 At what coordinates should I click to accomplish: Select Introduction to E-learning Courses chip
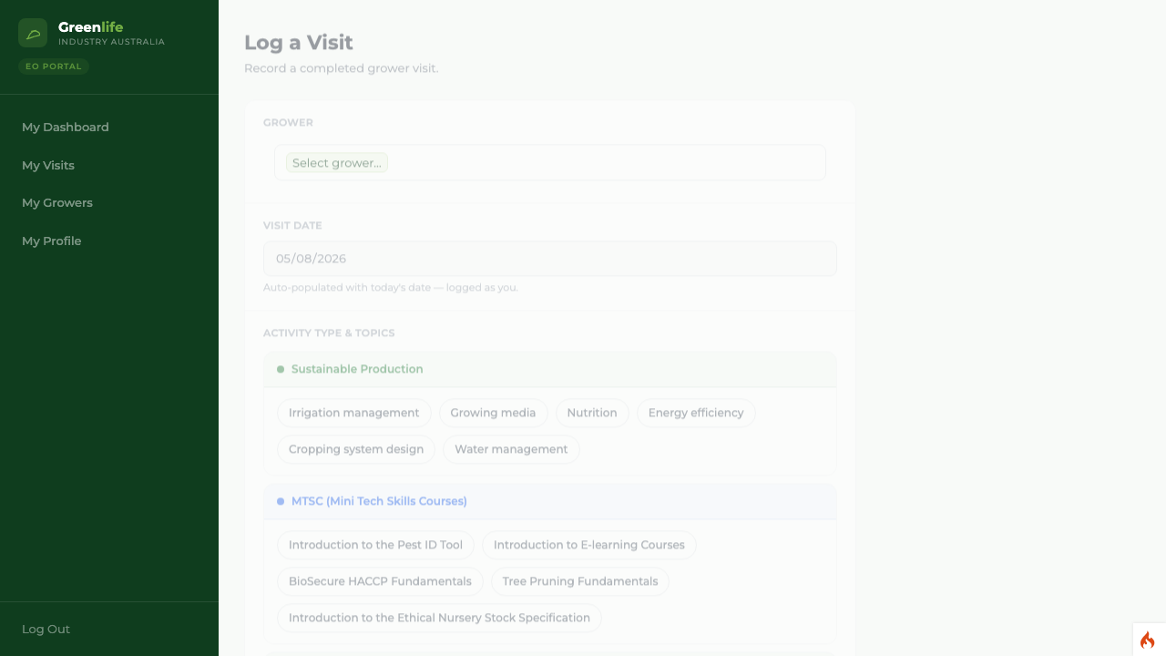click(589, 545)
